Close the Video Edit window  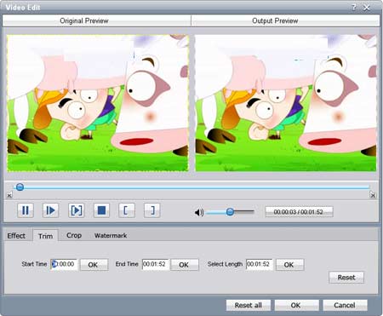367,8
